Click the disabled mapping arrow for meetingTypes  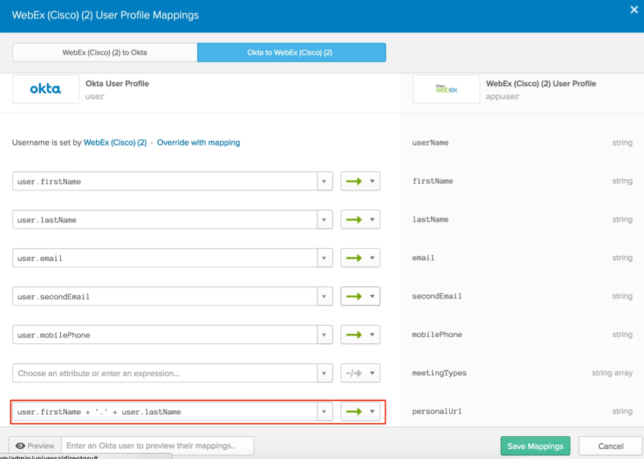coord(354,373)
